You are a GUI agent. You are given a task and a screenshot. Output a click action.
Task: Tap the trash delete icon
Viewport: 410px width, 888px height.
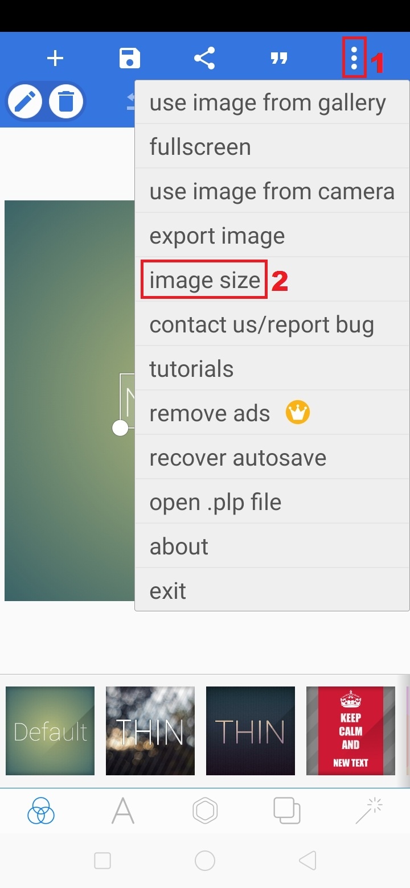click(66, 102)
